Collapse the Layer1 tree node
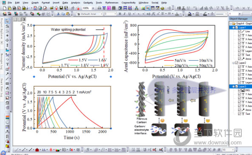Viewport: 252px width, 155px height. [x=234, y=28]
